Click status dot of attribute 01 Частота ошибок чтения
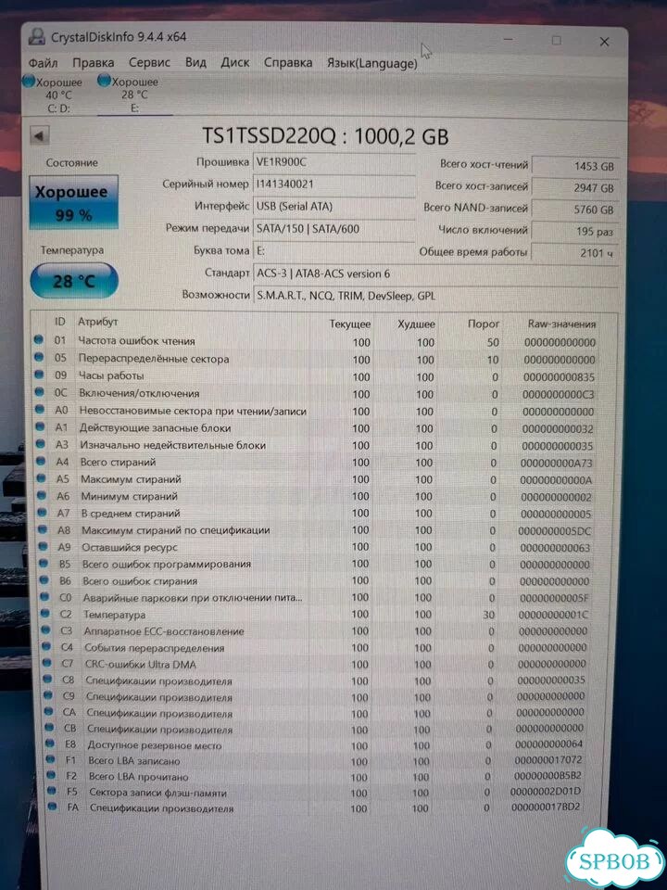 (x=39, y=340)
